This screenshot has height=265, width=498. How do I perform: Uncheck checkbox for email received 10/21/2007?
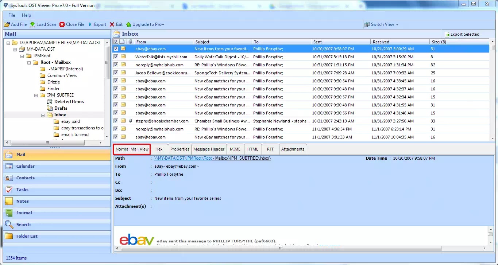(x=116, y=49)
